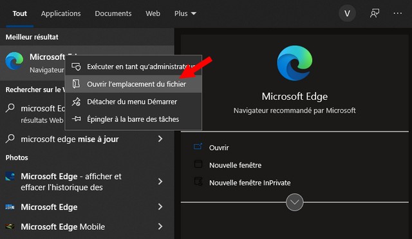Screen dimensions: 412x239
Task: Click the Meilleur résultat heading
Action: click(32, 37)
